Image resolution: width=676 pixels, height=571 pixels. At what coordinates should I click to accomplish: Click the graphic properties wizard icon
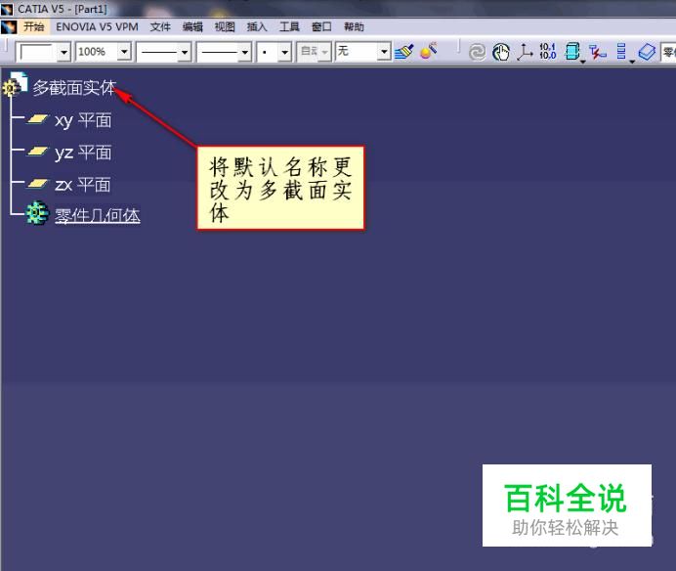click(x=428, y=51)
